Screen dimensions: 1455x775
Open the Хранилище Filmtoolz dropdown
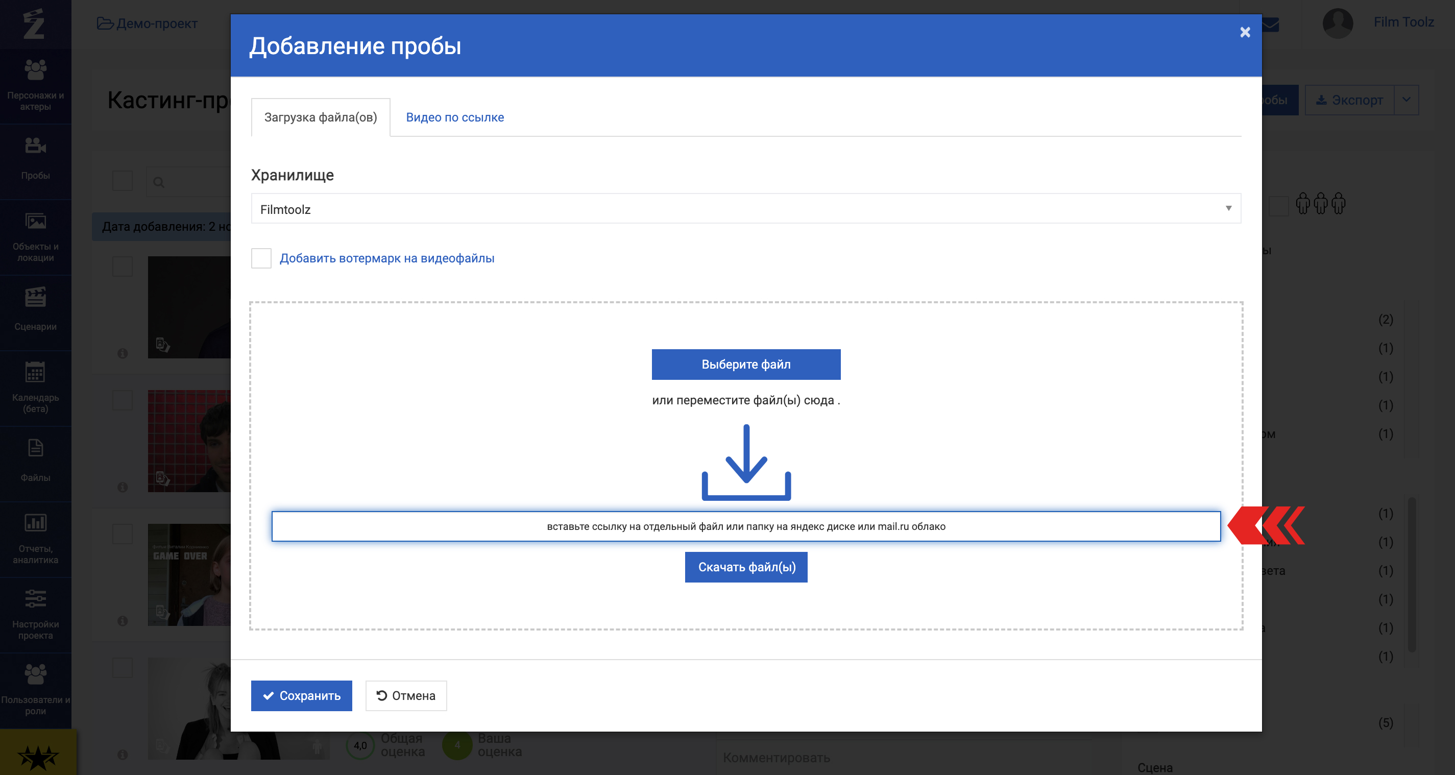coord(745,208)
